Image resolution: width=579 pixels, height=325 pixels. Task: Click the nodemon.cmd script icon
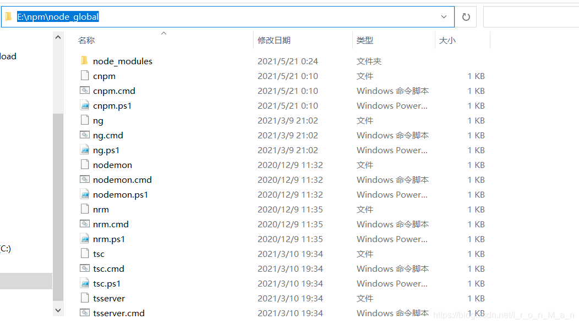click(x=85, y=180)
